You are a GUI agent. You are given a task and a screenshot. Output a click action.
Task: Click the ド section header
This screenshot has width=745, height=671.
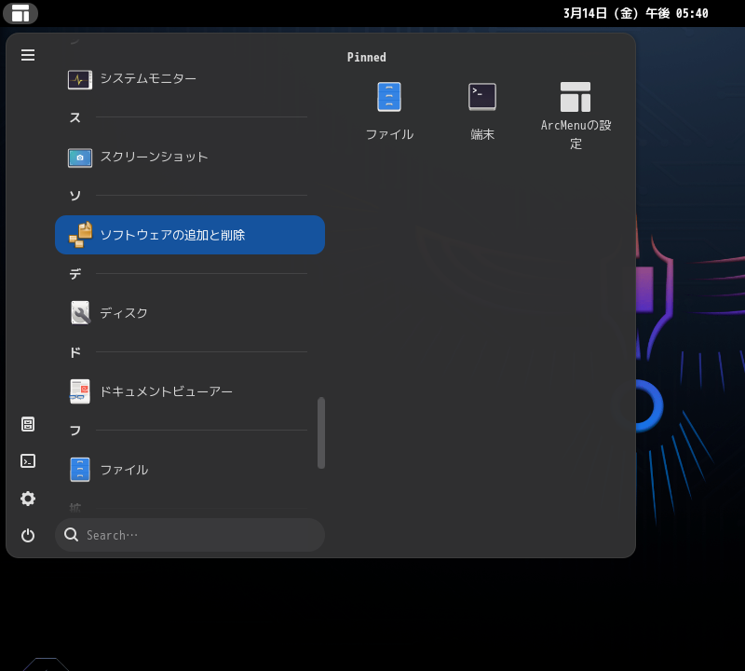point(75,352)
